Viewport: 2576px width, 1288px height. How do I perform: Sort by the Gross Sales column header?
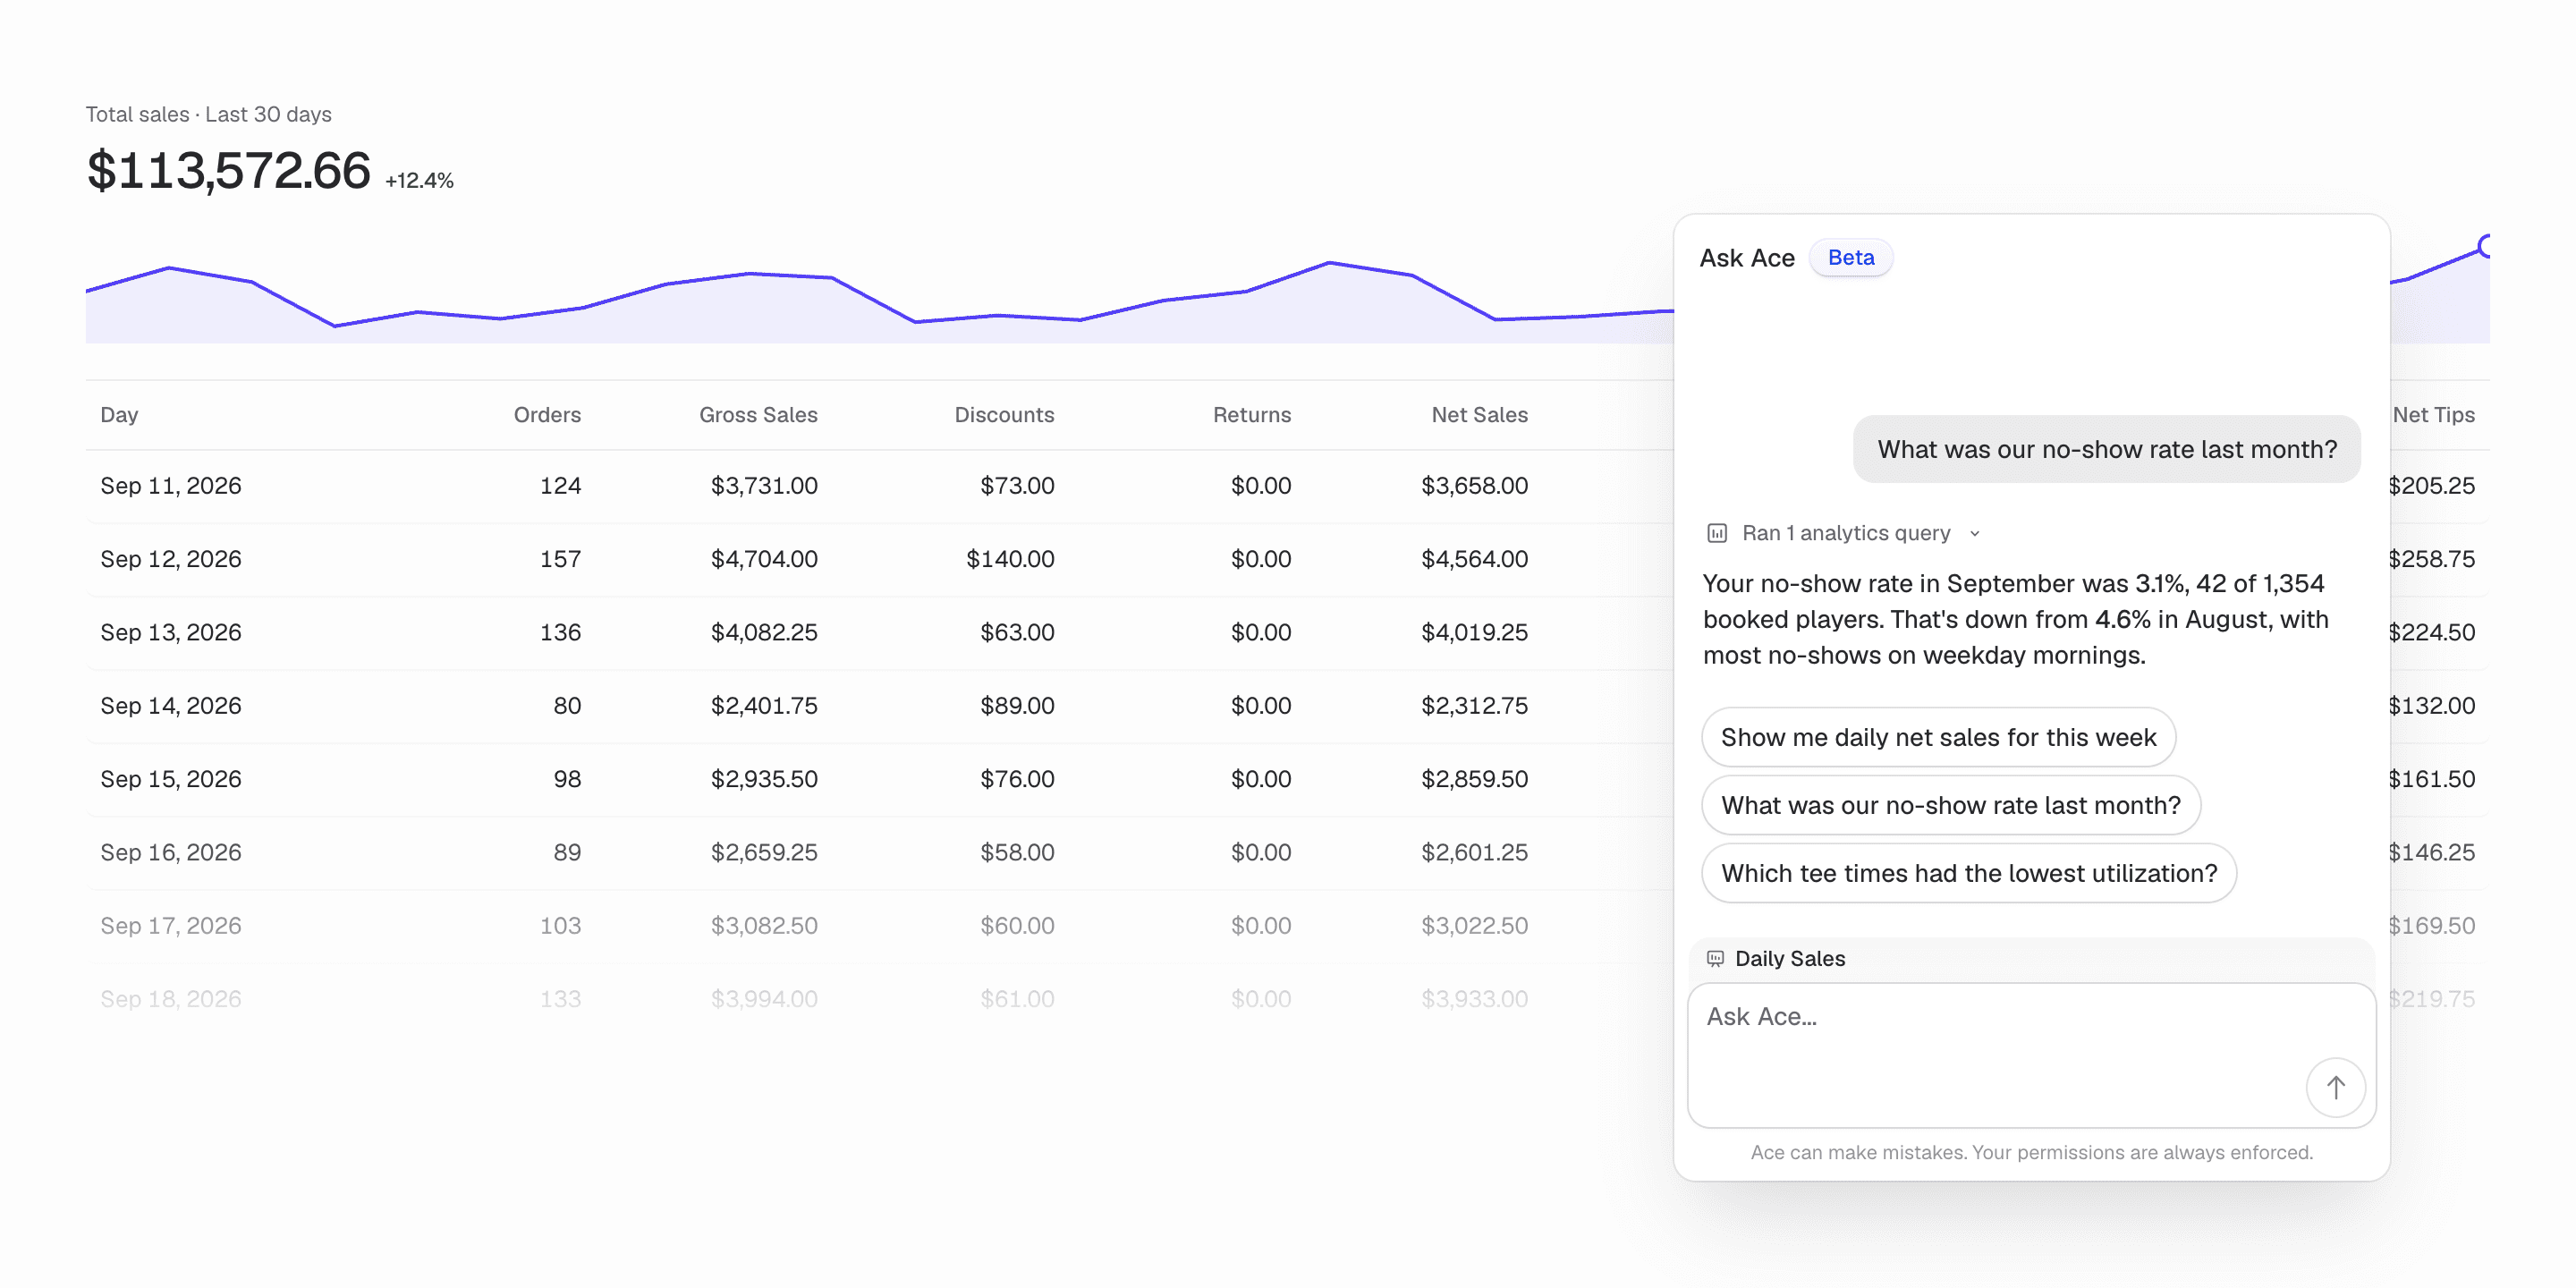(x=758, y=415)
